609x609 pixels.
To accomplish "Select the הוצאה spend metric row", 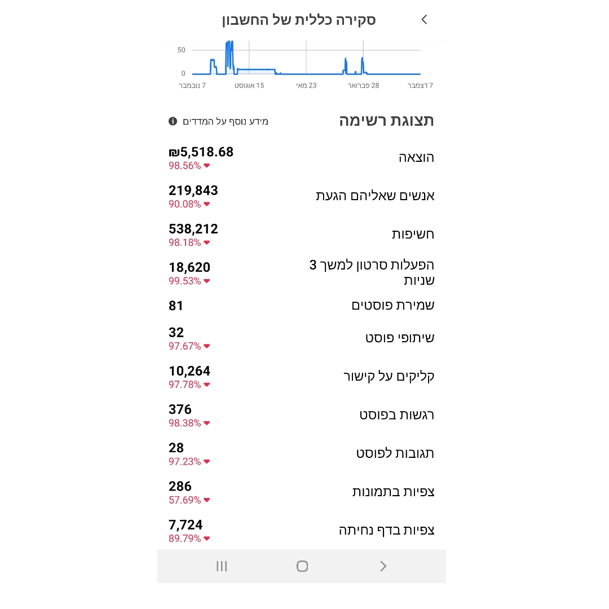I will click(x=301, y=158).
